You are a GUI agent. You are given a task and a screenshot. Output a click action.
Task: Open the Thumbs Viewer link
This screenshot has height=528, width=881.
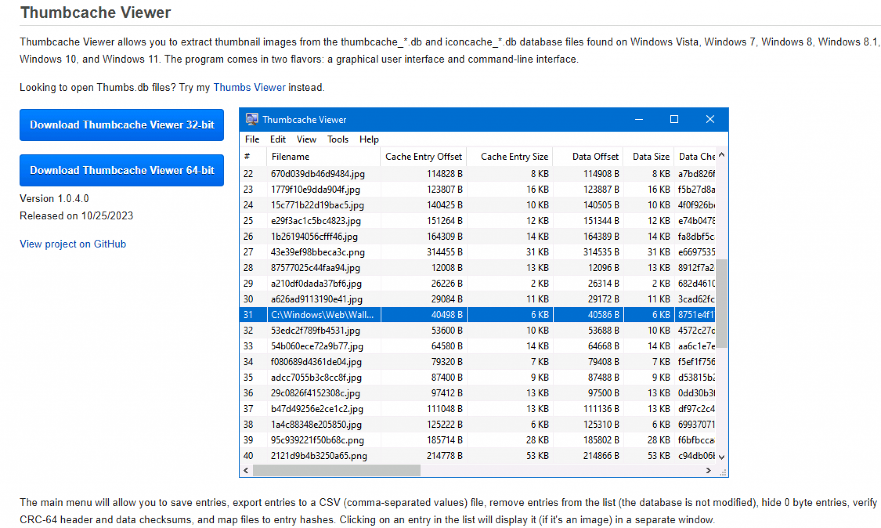(249, 87)
